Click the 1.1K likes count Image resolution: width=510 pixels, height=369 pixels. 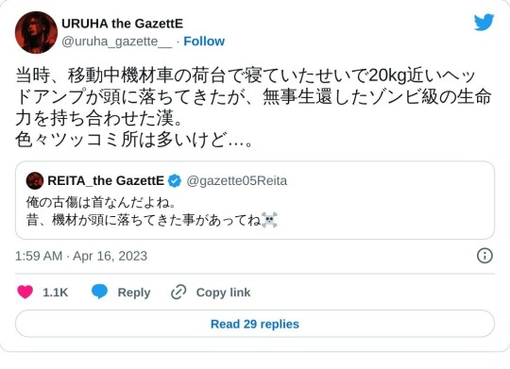pos(56,293)
